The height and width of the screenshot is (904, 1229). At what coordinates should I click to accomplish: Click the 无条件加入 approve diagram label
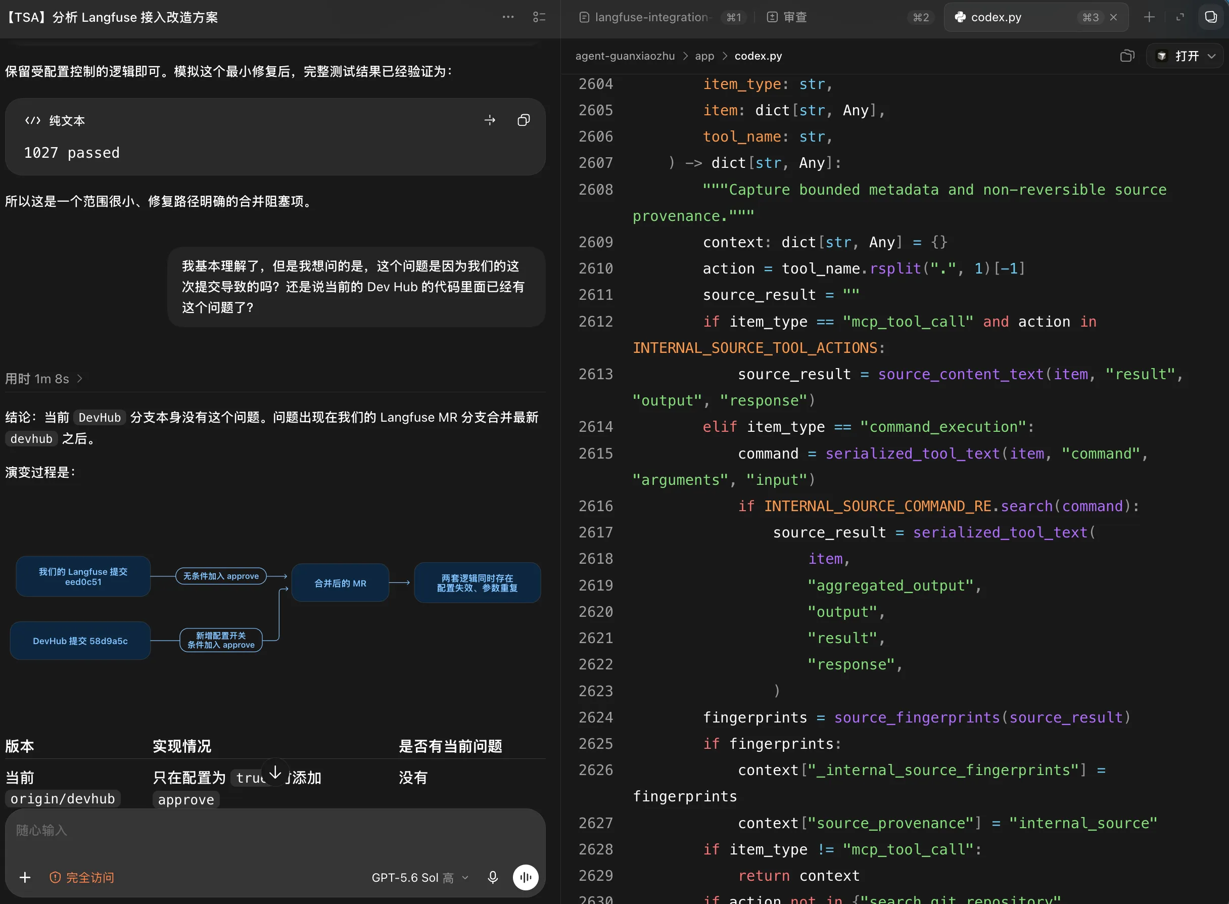[x=221, y=576]
